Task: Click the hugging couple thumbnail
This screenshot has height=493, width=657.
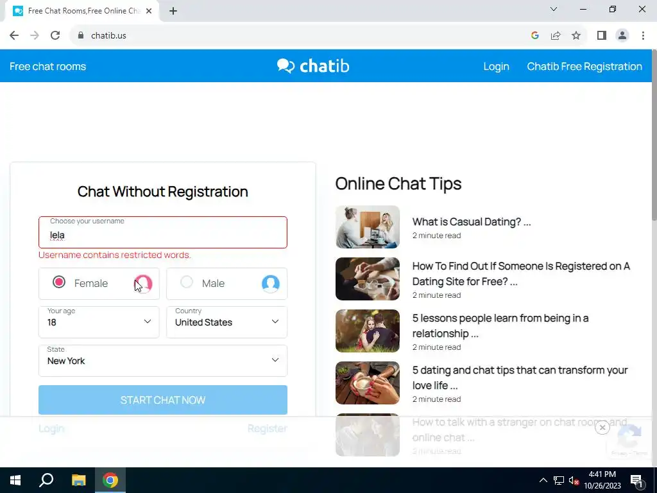Action: pyautogui.click(x=368, y=331)
